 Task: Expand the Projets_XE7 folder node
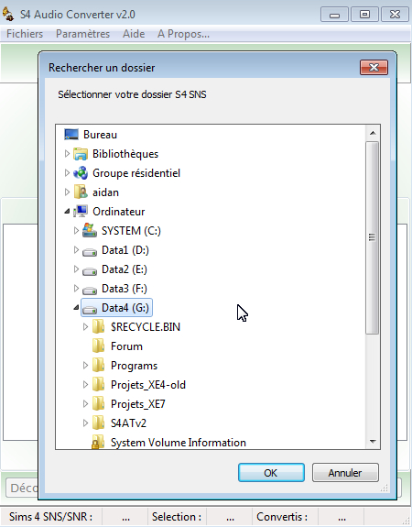click(85, 403)
